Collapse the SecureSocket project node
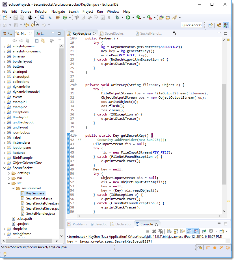 (x=4, y=168)
